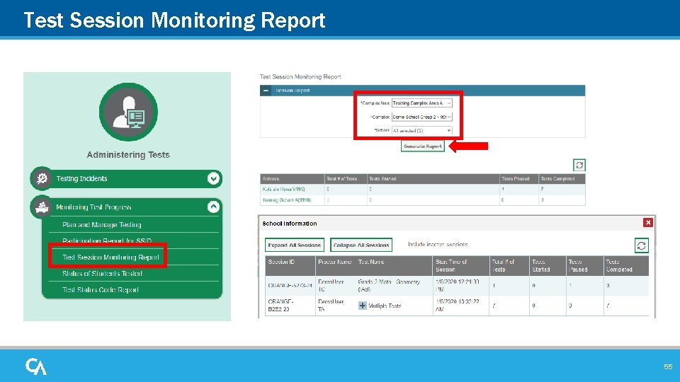
Task: Collapse the Session Report panel minus icon
Action: [266, 91]
